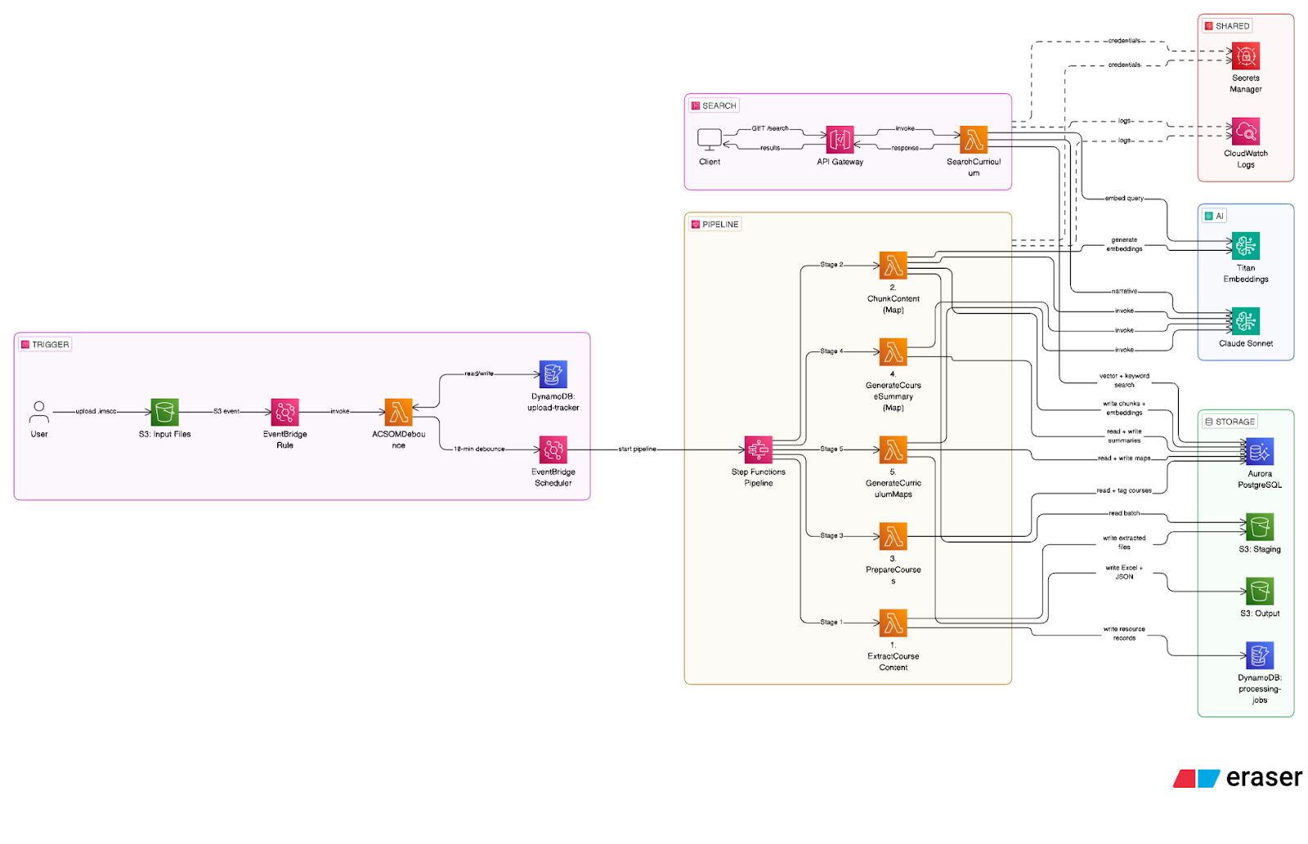
Task: Select the 'write chunks + embeddings' label
Action: (1124, 409)
